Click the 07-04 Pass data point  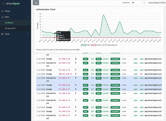pyautogui.click(x=54, y=34)
